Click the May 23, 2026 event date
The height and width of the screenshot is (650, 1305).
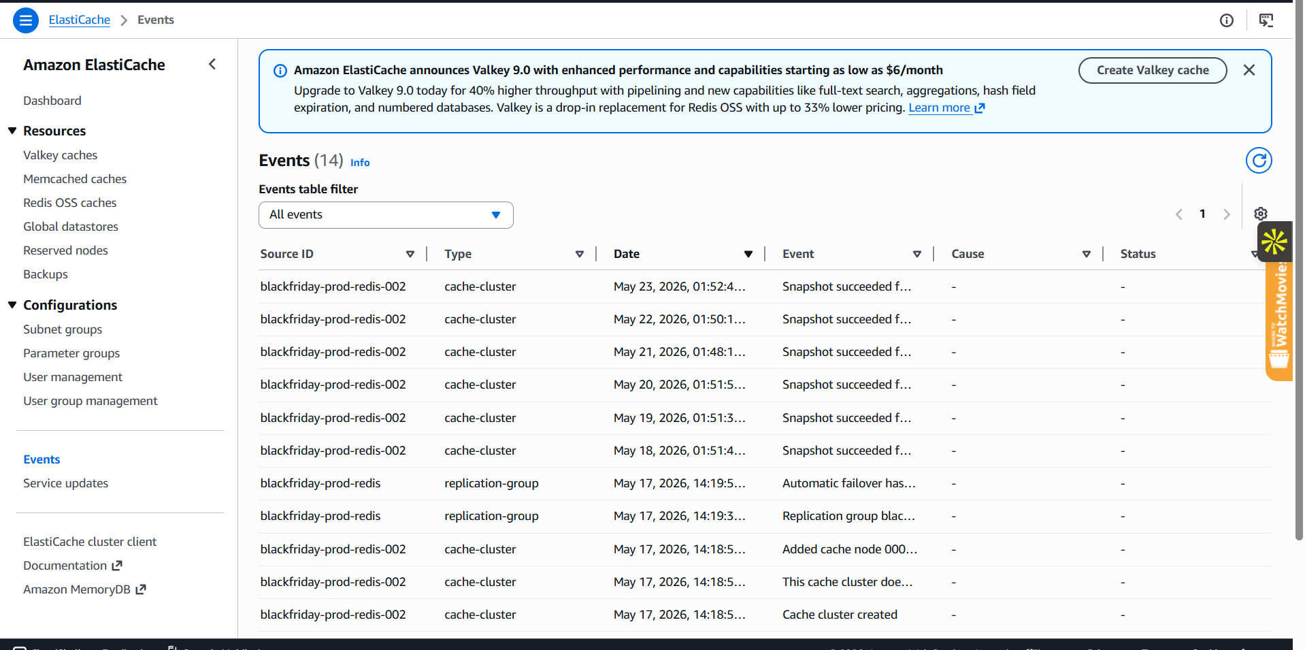680,287
